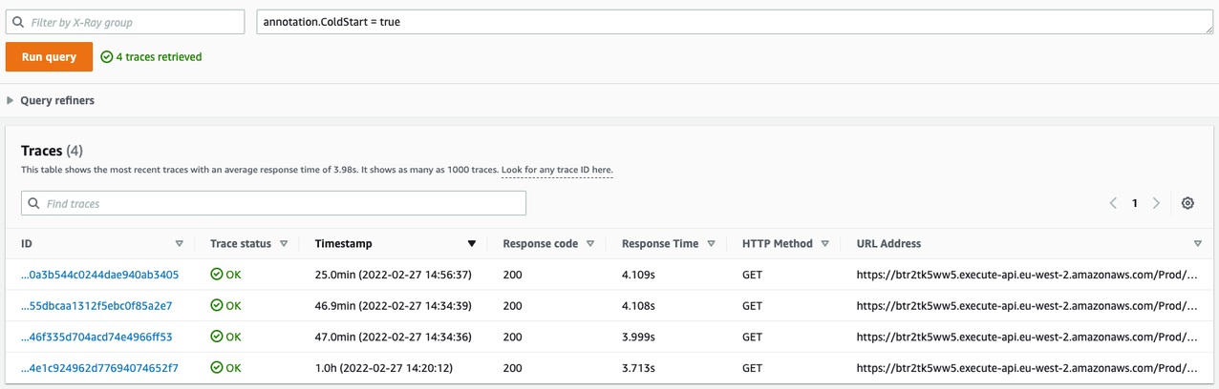Open trace ending in 46f335d704acd74e4966ff53
The width and height of the screenshot is (1219, 389).
pos(96,337)
